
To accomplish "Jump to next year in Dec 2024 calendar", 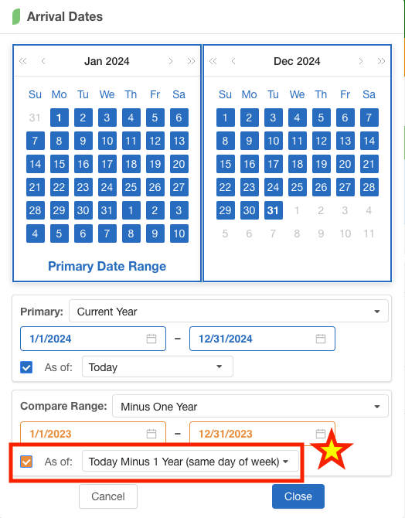I will point(381,61).
